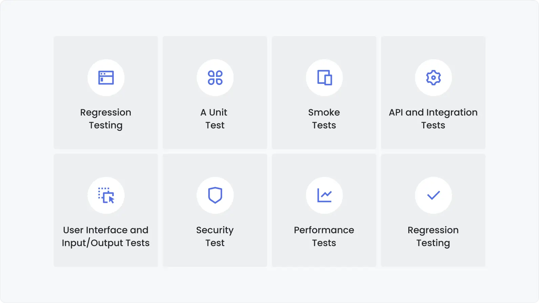Click the Security Test label text

[215, 236]
